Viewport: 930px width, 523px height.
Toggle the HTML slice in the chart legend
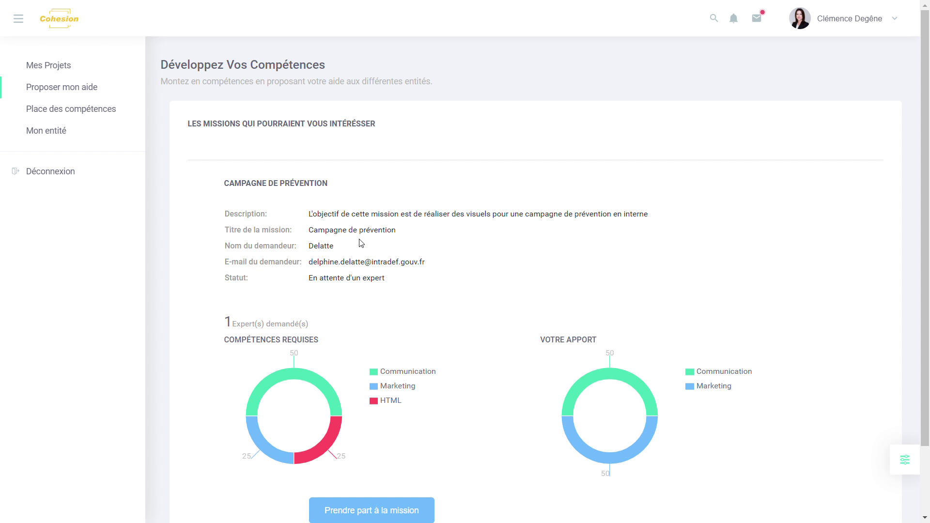390,400
